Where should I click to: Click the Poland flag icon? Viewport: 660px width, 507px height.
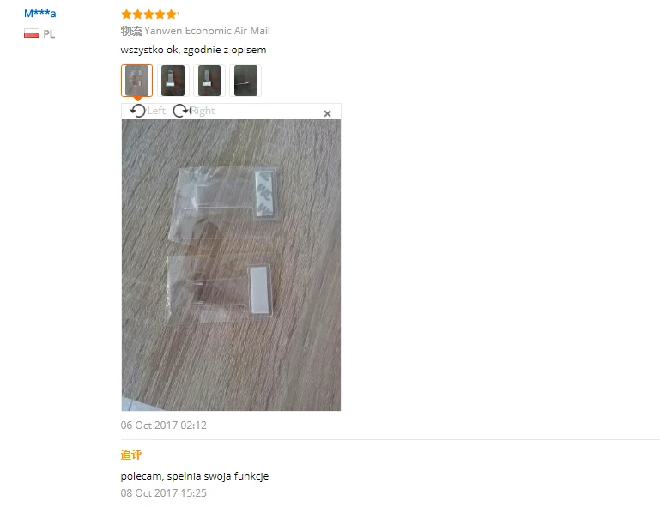click(32, 33)
